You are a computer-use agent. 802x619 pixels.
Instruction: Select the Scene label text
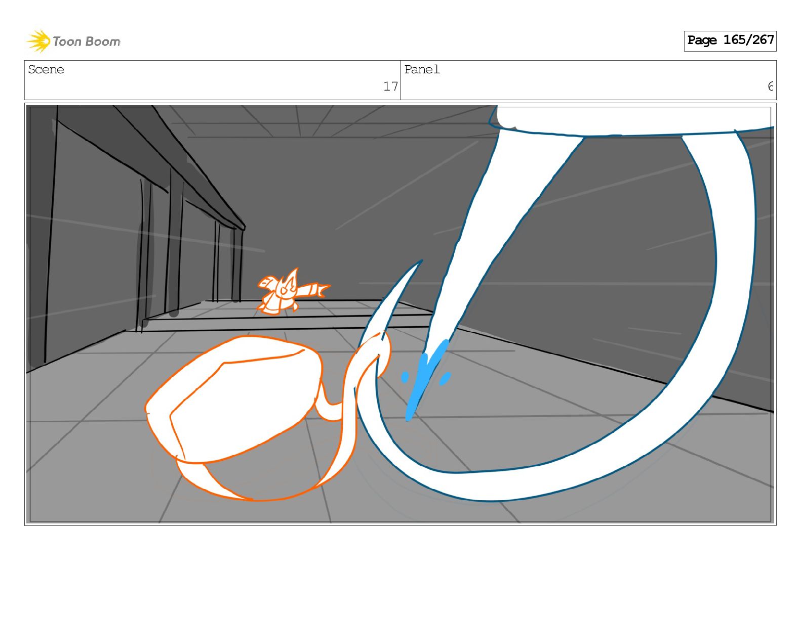click(46, 69)
